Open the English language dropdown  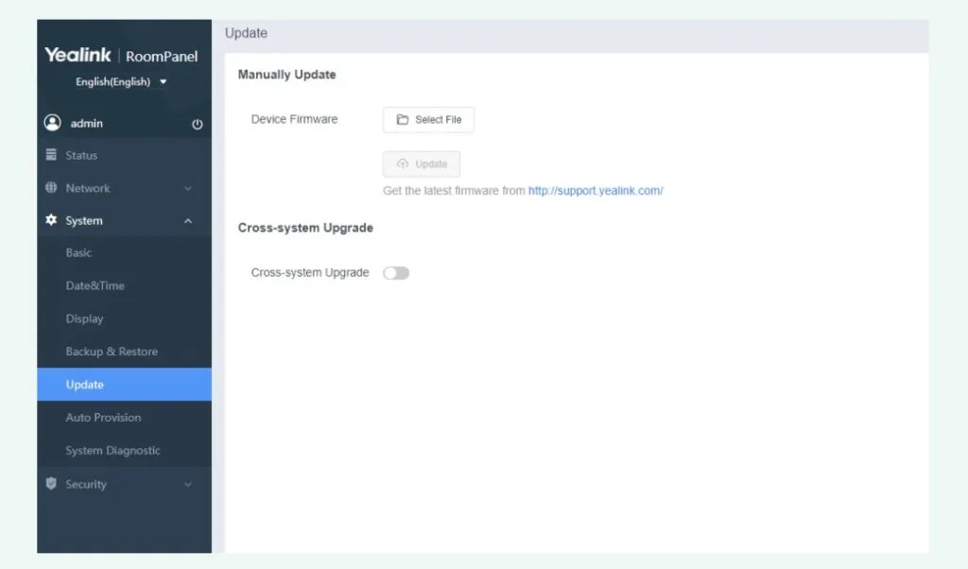click(x=121, y=82)
